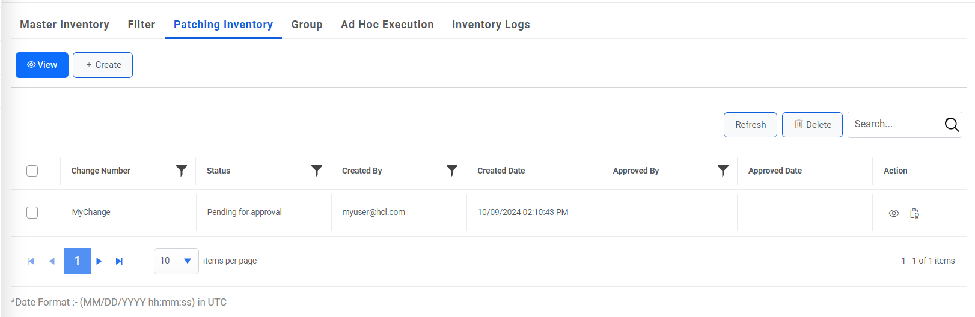View MyChange details via eye icon
This screenshot has width=975, height=317.
click(894, 213)
